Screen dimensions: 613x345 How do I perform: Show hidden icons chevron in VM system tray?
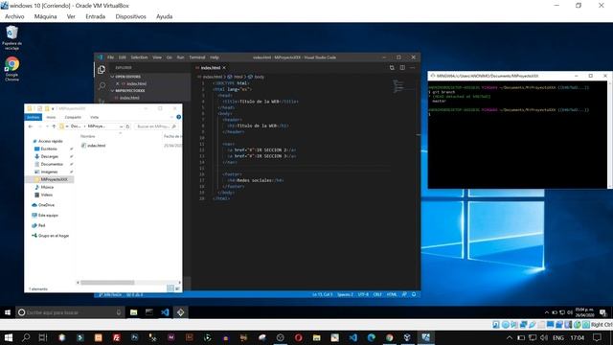tap(547, 312)
